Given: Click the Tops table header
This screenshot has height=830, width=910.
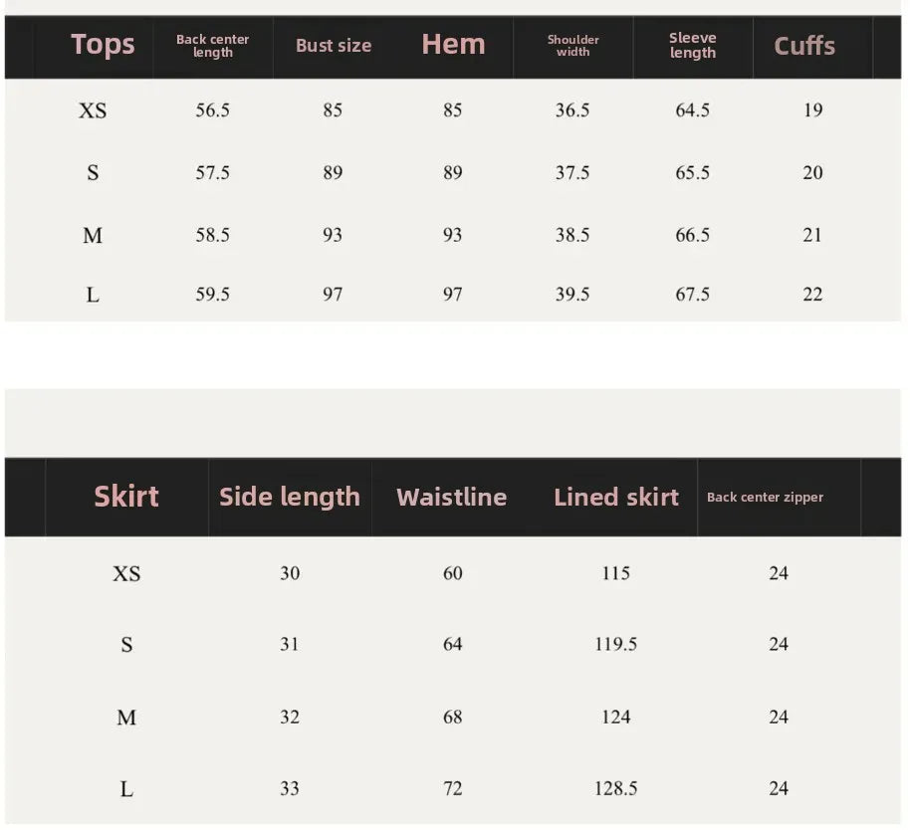Looking at the screenshot, I should point(103,45).
